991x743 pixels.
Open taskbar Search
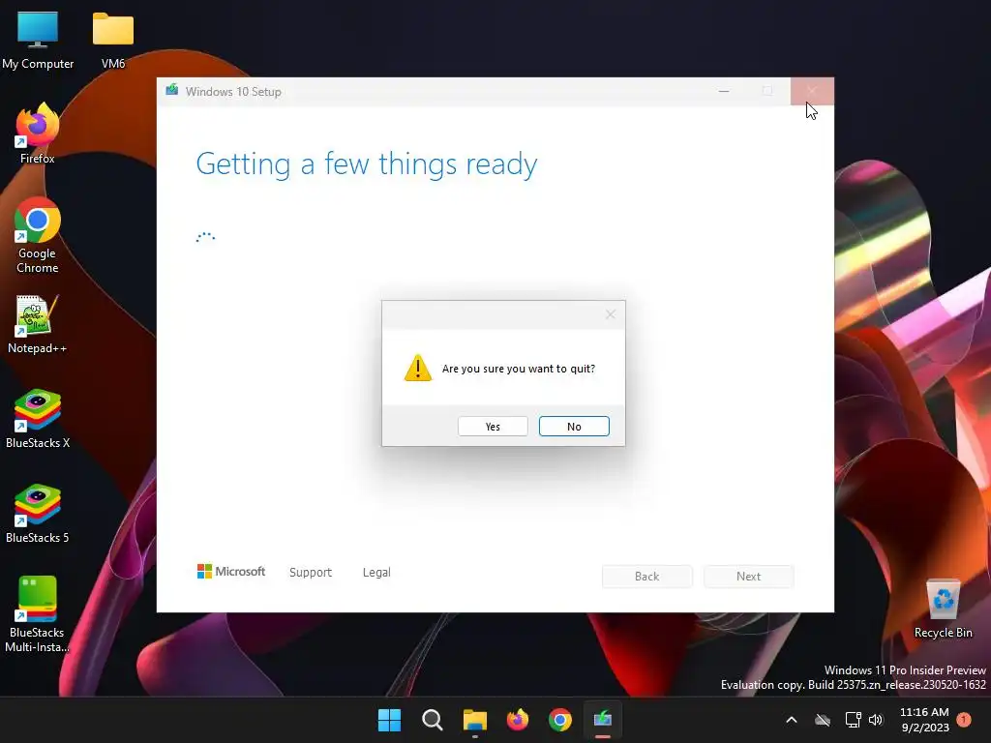point(433,720)
